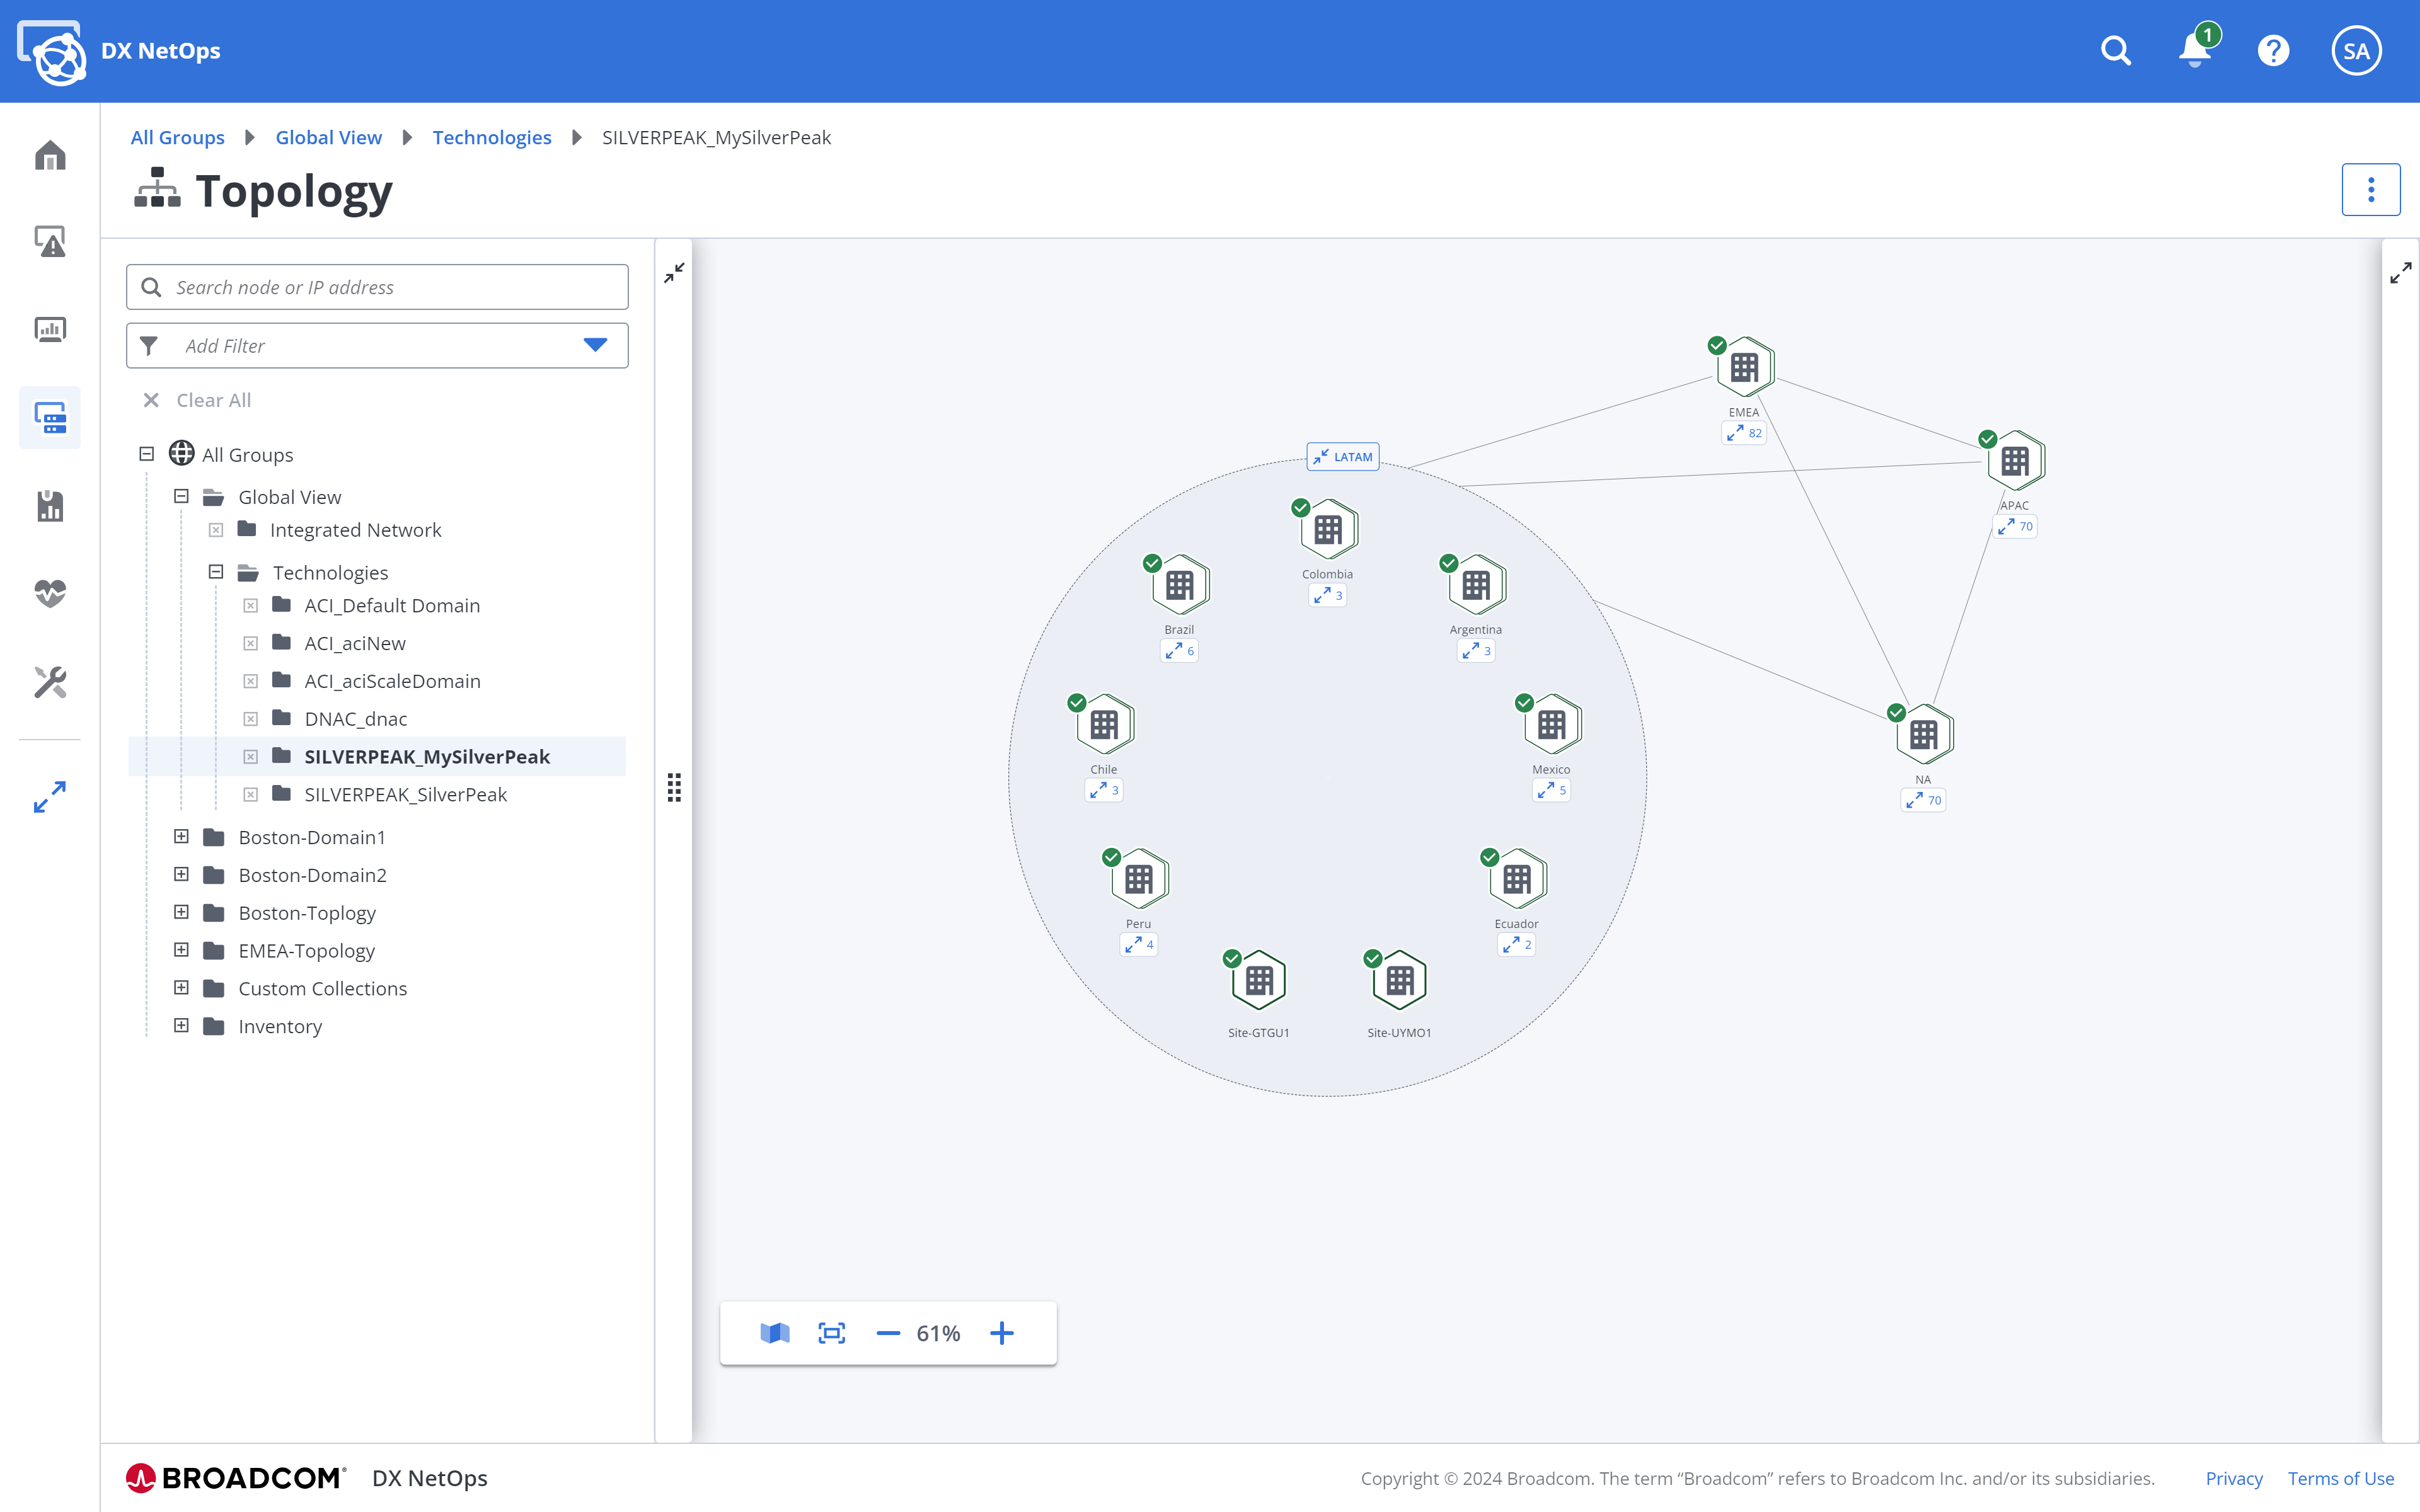Open the Terms of Use link
The height and width of the screenshot is (1512, 2420).
2340,1478
